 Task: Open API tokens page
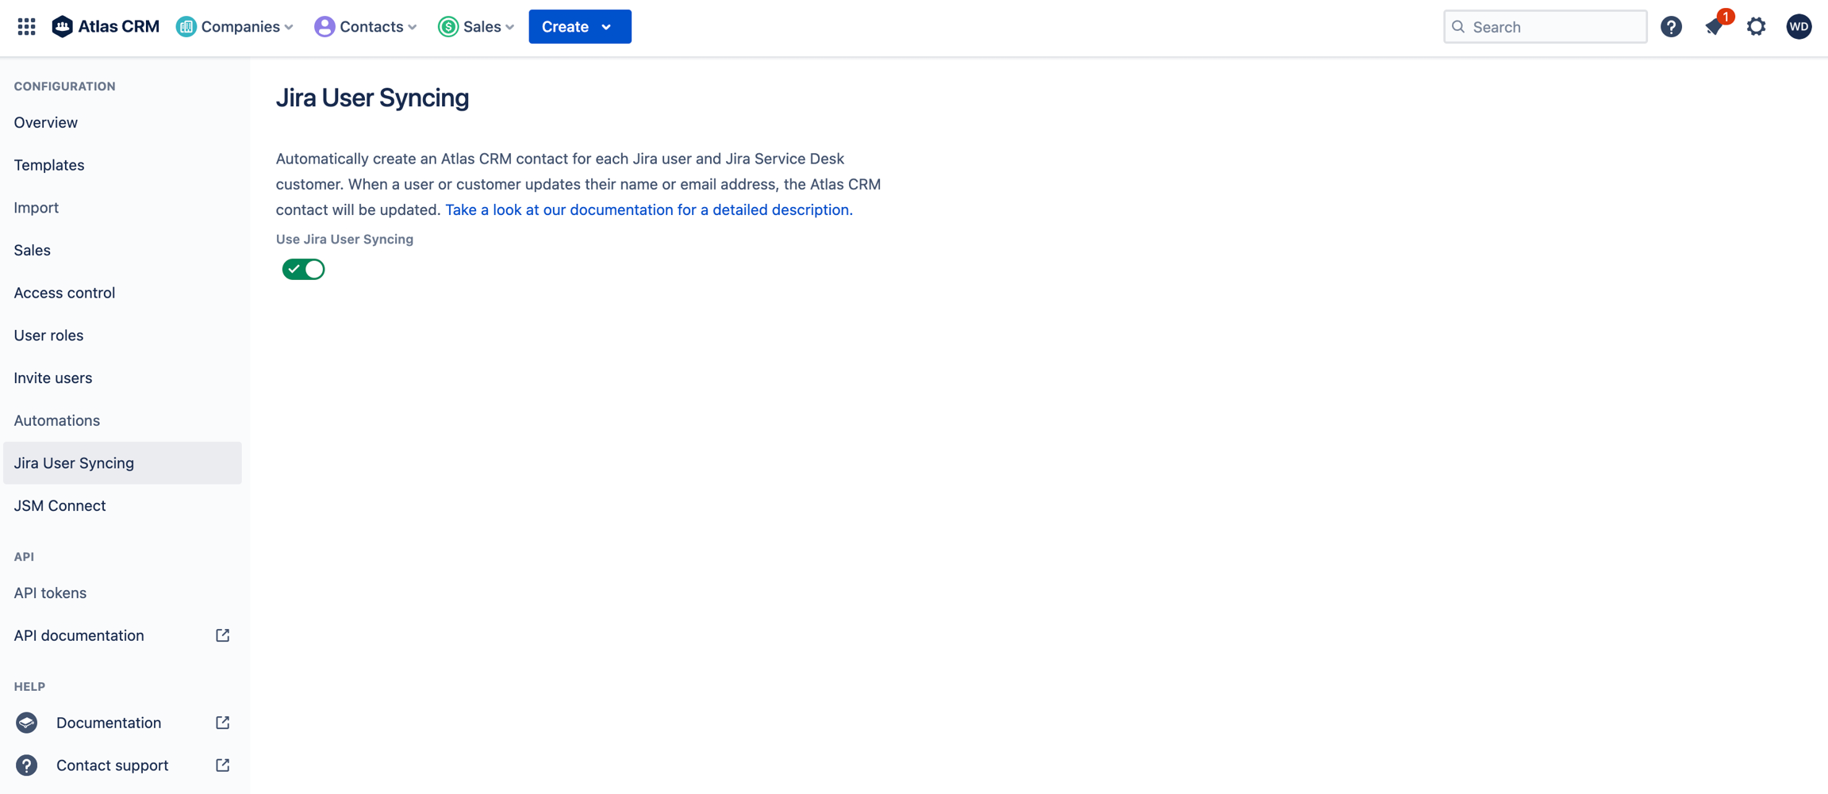coord(50,593)
